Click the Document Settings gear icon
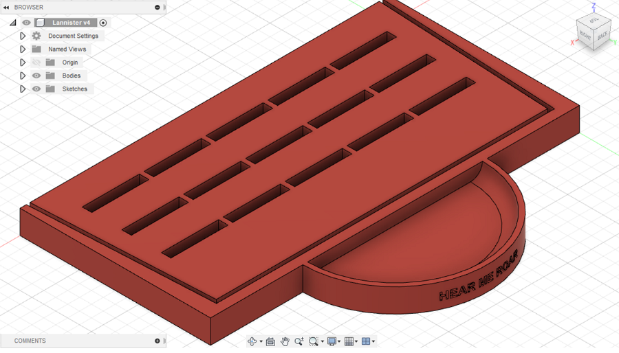619x353 pixels. (x=36, y=36)
